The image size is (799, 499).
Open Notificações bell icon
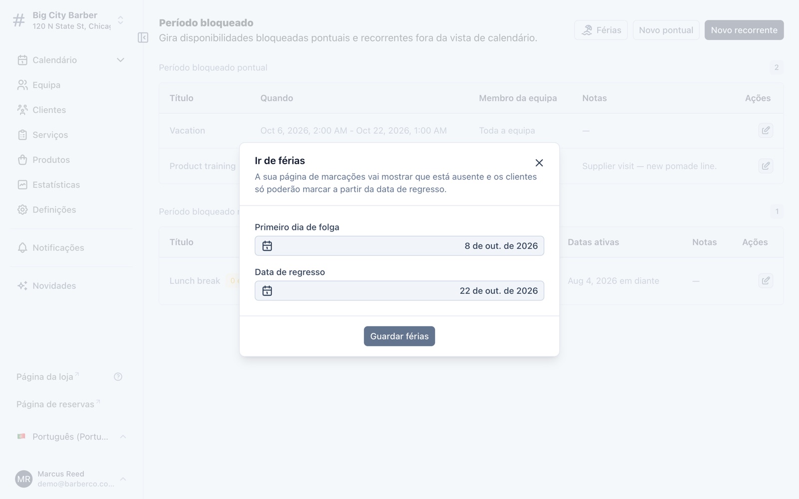click(22, 248)
